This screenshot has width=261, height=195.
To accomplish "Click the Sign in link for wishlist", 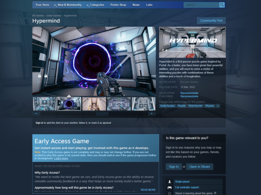I will pyautogui.click(x=39, y=123).
